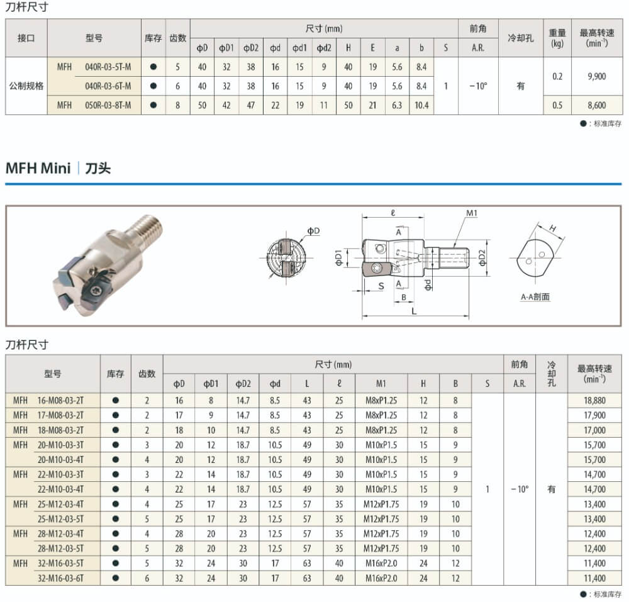This screenshot has height=602, width=629.
Task: Click model '20-M10-03-4T'
Action: click(x=60, y=460)
